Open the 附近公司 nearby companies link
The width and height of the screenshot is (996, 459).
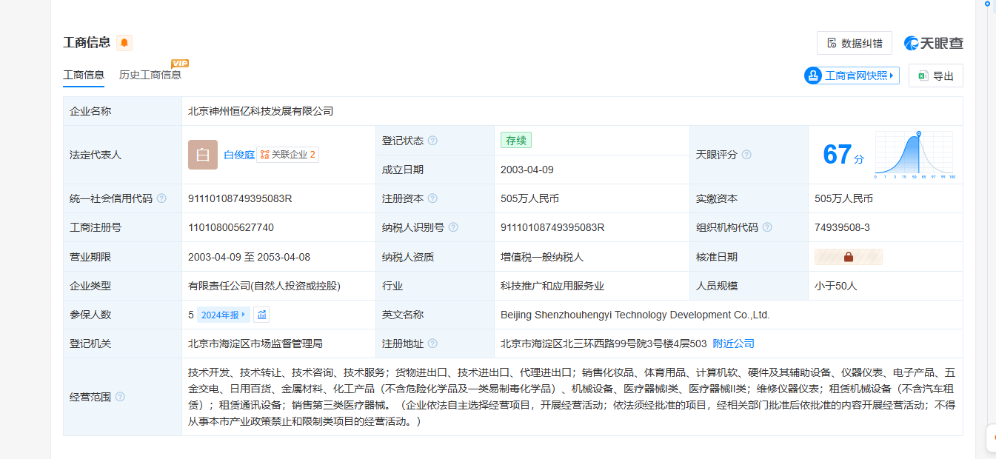click(733, 344)
